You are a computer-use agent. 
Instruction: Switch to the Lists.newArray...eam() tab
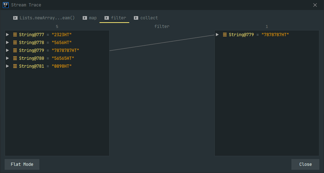tap(47, 18)
